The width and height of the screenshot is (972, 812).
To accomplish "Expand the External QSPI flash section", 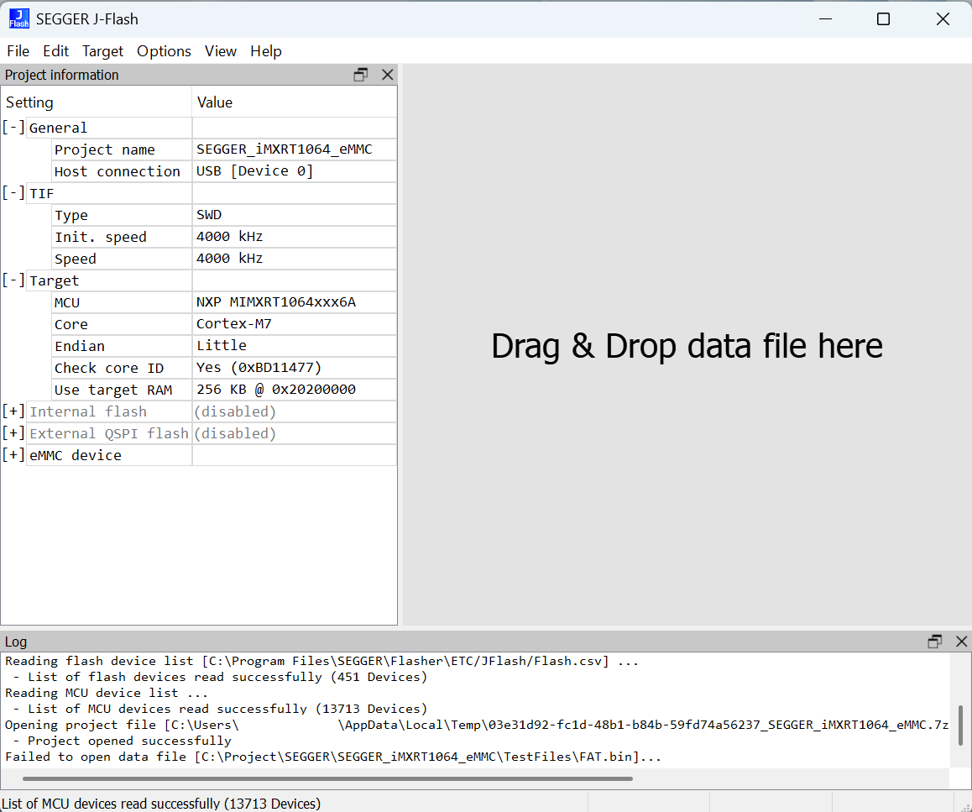I will 13,433.
